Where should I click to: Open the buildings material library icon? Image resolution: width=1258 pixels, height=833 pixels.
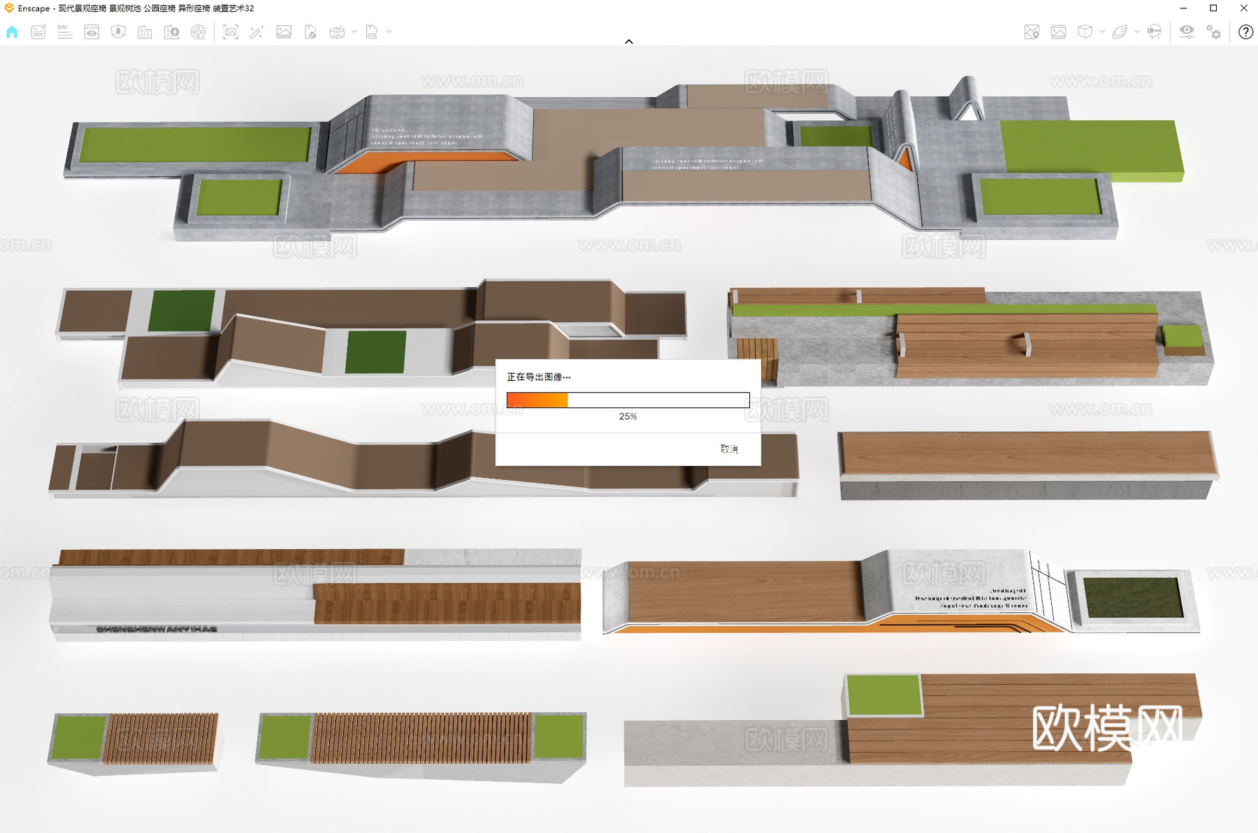click(x=145, y=32)
